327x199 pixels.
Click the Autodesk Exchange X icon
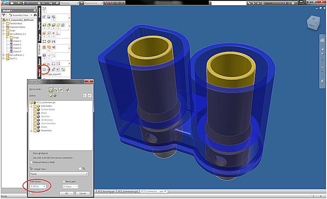pos(287,3)
